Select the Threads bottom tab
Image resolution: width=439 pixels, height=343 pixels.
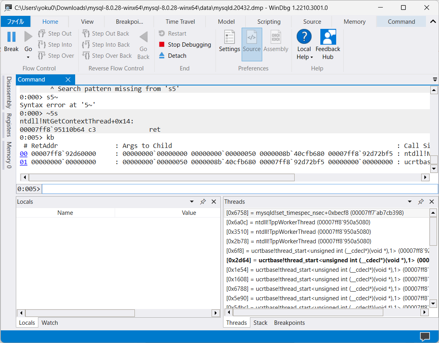point(237,323)
